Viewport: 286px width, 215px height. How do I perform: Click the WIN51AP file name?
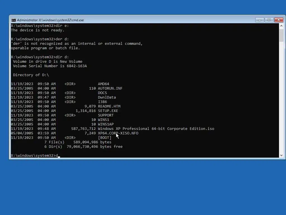[x=106, y=124]
